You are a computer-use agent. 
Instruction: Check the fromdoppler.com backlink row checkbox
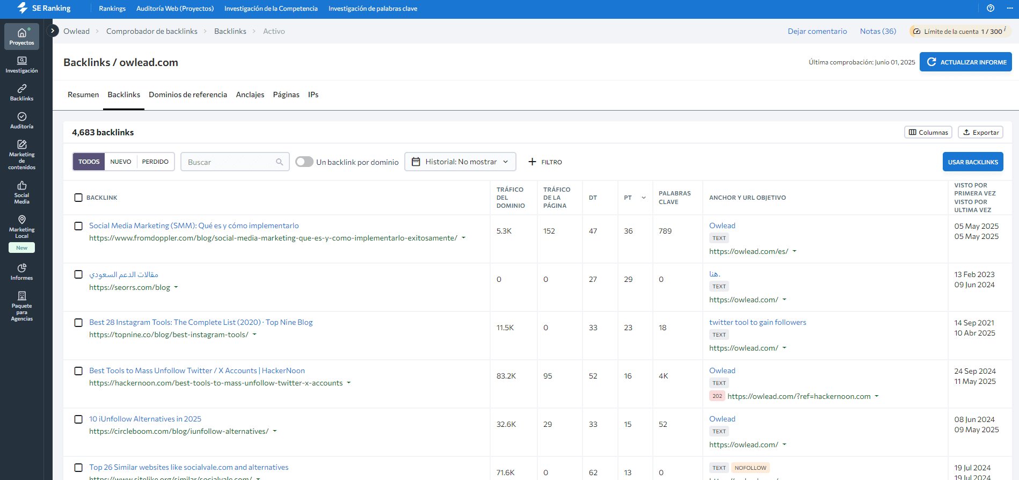[78, 226]
